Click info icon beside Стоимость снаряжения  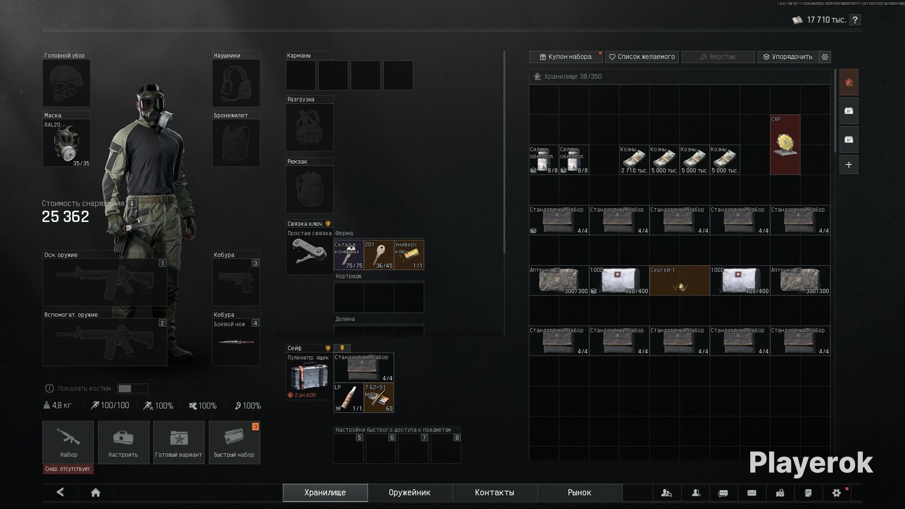coord(132,203)
